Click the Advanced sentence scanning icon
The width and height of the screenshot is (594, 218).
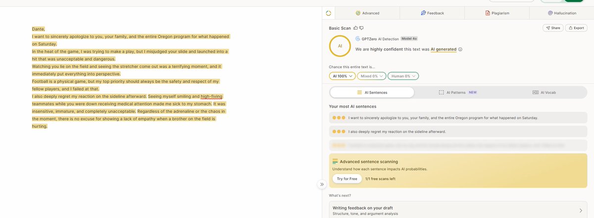pos(335,162)
